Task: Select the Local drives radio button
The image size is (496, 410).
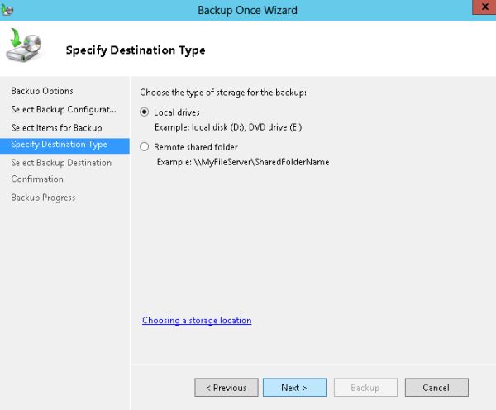Action: coord(145,112)
